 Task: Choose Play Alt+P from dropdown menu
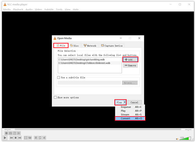(130, 111)
